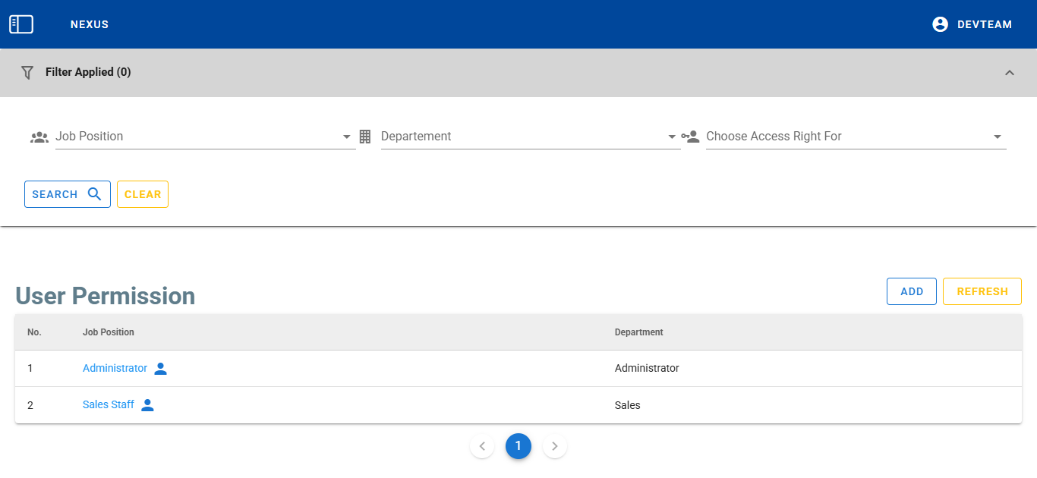The width and height of the screenshot is (1037, 478).
Task: Toggle the sidebar panel icon
Action: coord(21,24)
